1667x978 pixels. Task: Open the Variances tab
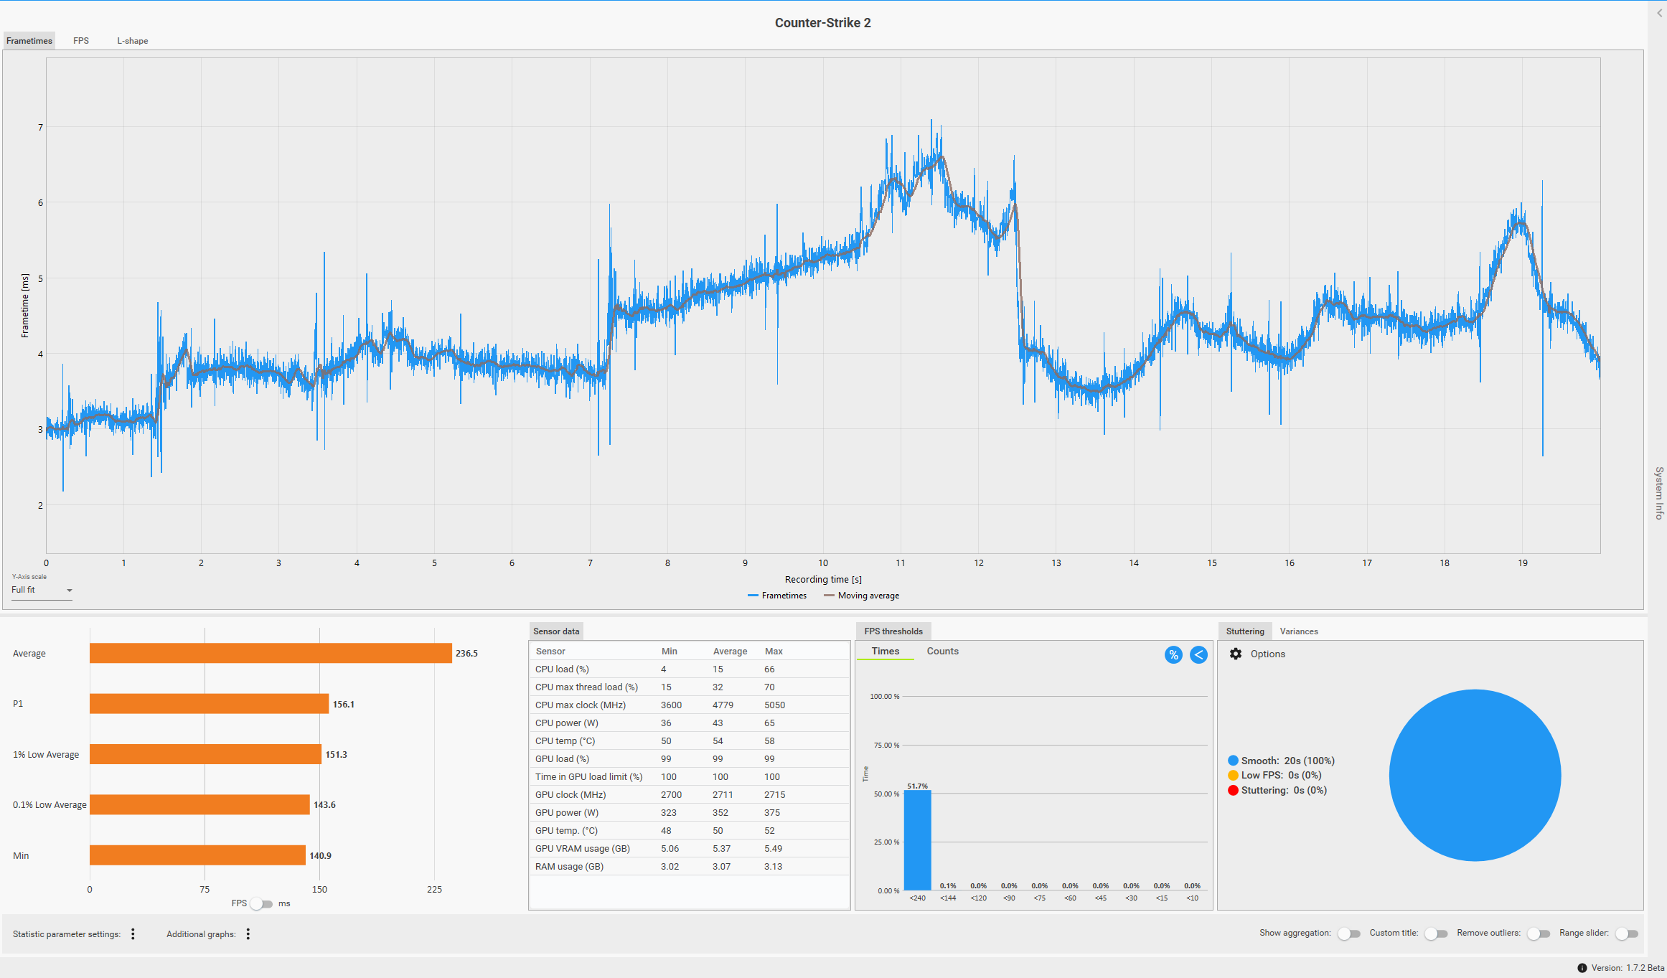tap(1298, 631)
